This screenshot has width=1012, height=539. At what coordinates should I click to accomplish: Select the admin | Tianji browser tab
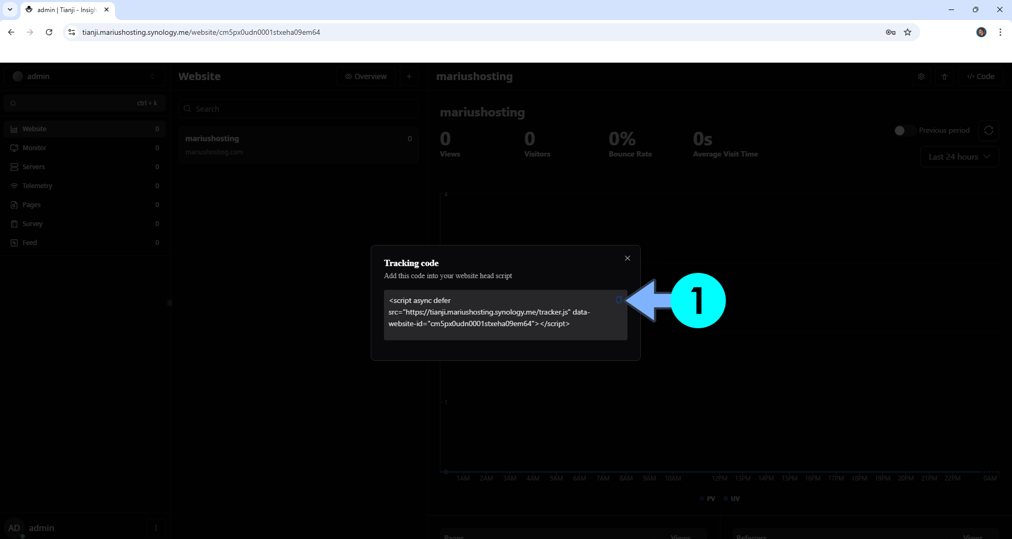pos(68,9)
